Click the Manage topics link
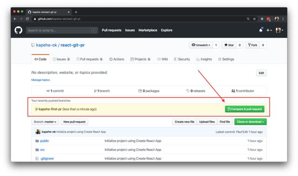The height and width of the screenshot is (176, 298). click(41, 80)
